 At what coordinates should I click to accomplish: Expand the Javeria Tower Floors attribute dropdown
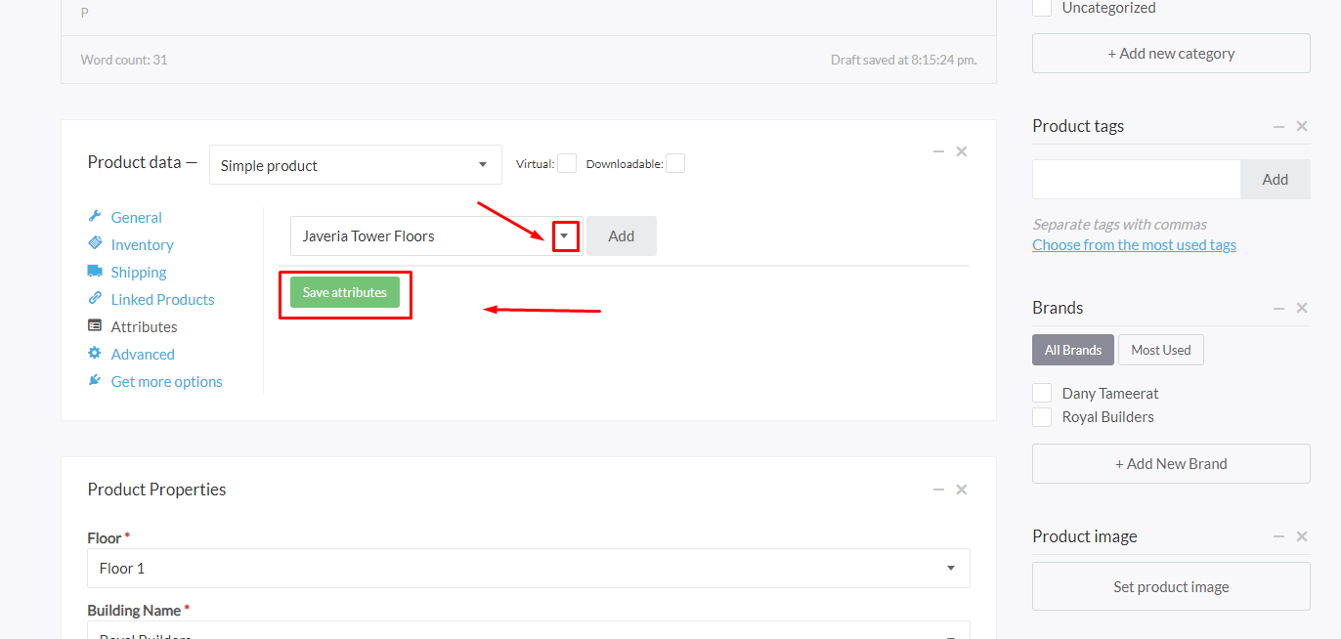564,236
